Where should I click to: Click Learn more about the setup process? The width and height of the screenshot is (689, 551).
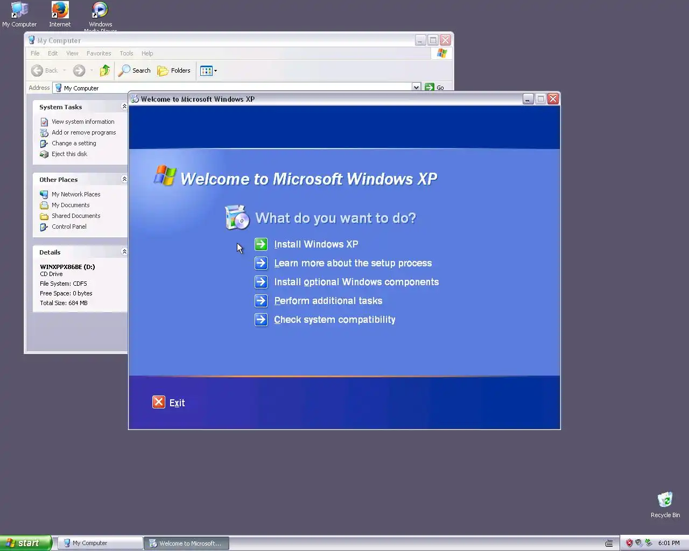[x=353, y=263]
